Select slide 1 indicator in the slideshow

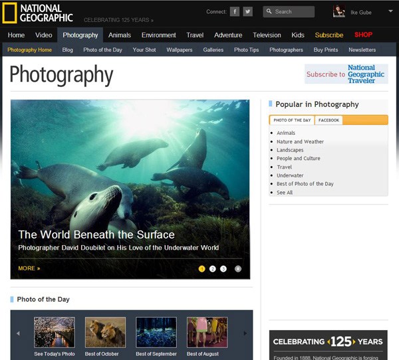click(x=202, y=269)
